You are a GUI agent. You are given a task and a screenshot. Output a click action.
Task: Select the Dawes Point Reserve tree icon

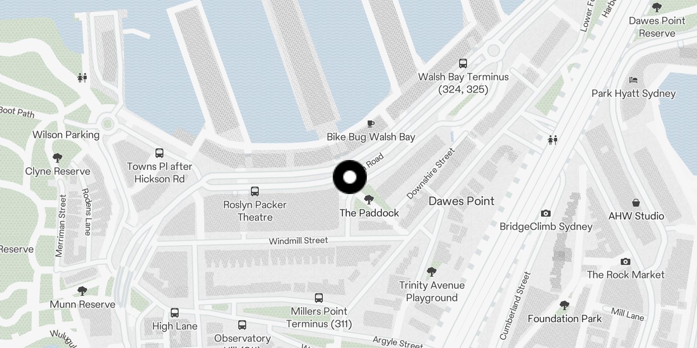(x=656, y=7)
